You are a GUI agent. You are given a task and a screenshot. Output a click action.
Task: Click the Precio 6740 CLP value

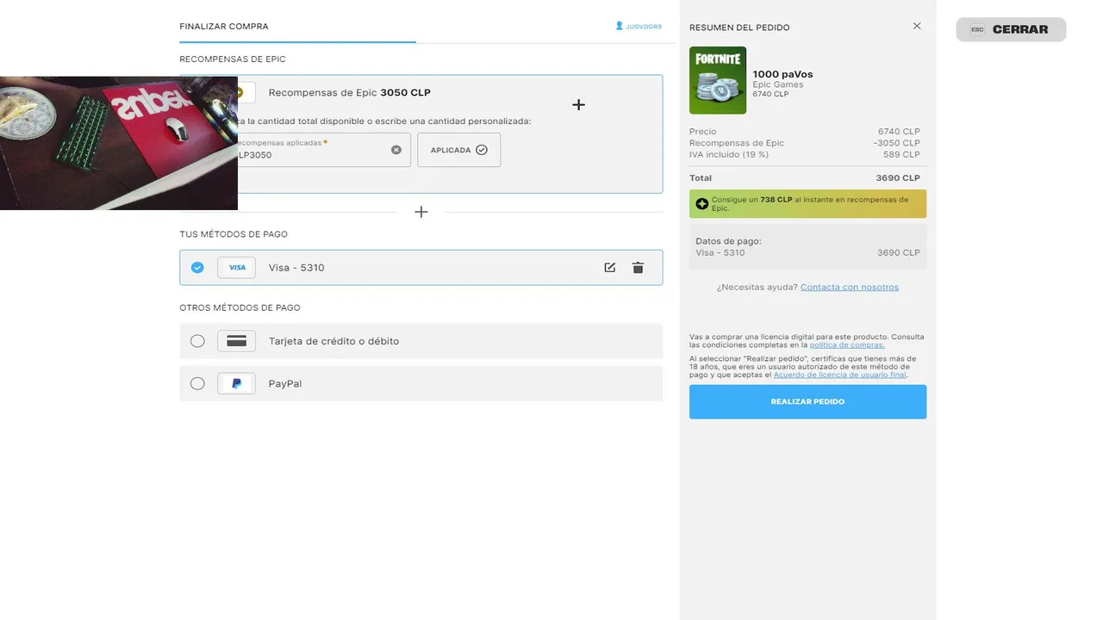pos(899,132)
